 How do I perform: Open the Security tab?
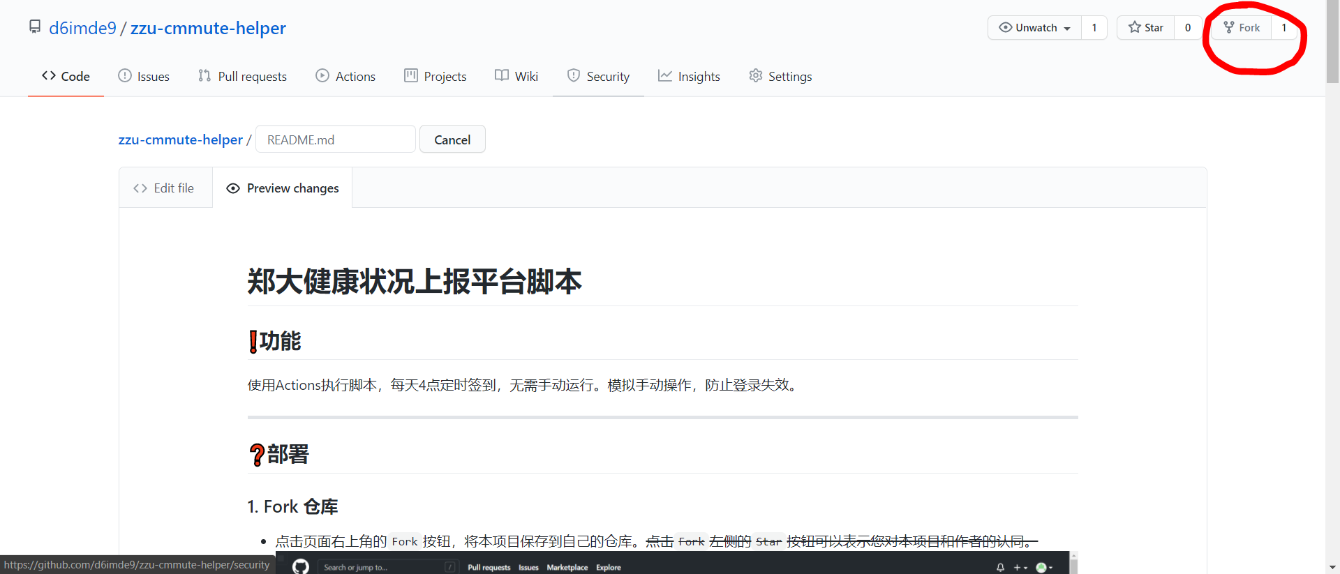[598, 76]
